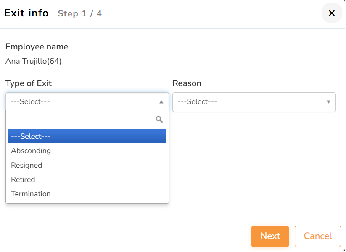This screenshot has width=346, height=252.
Task: Choose Termination from the dropdown list
Action: pyautogui.click(x=31, y=194)
